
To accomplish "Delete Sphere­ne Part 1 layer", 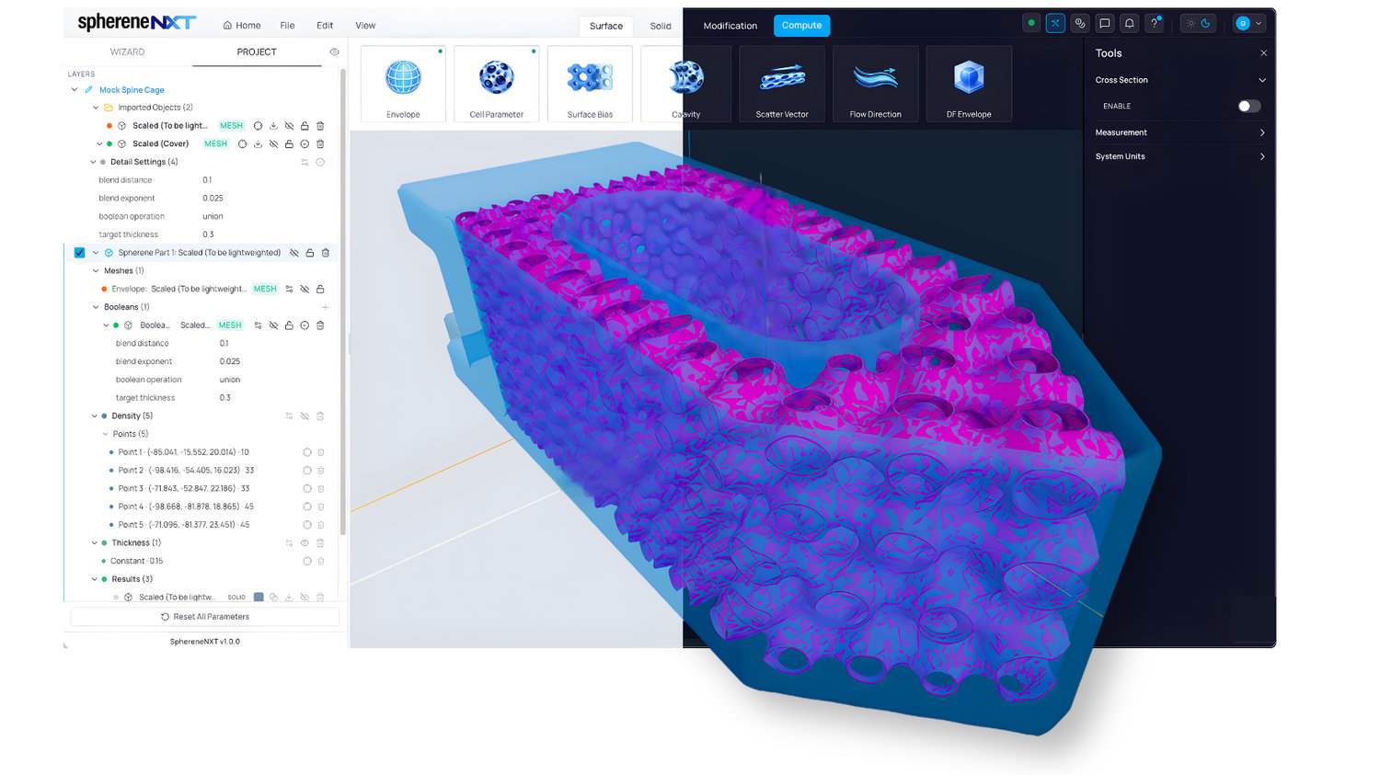I will click(326, 253).
